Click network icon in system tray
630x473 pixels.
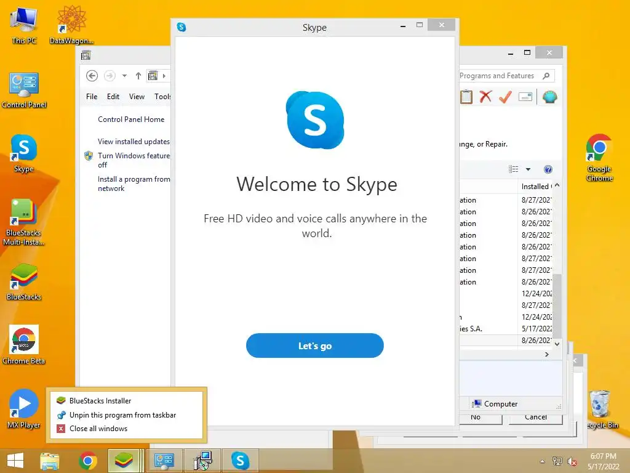(557, 461)
